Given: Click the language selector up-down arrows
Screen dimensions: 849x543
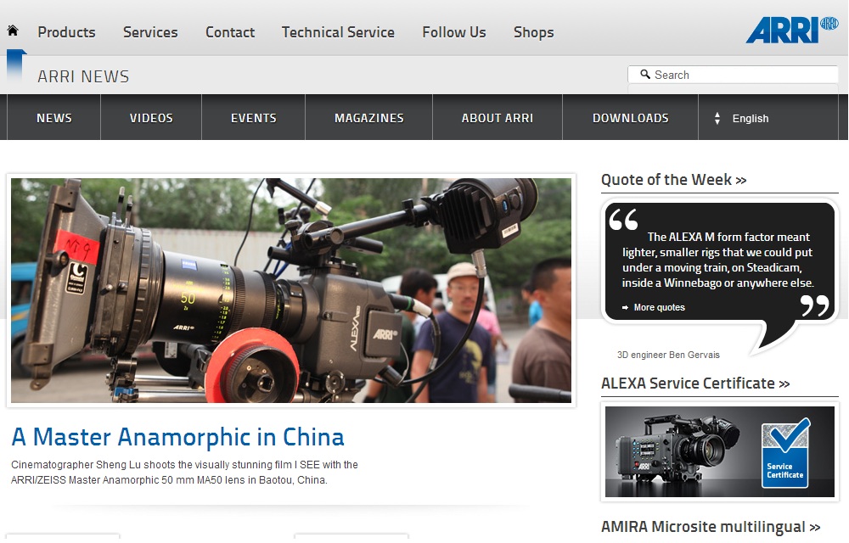Looking at the screenshot, I should pos(717,119).
